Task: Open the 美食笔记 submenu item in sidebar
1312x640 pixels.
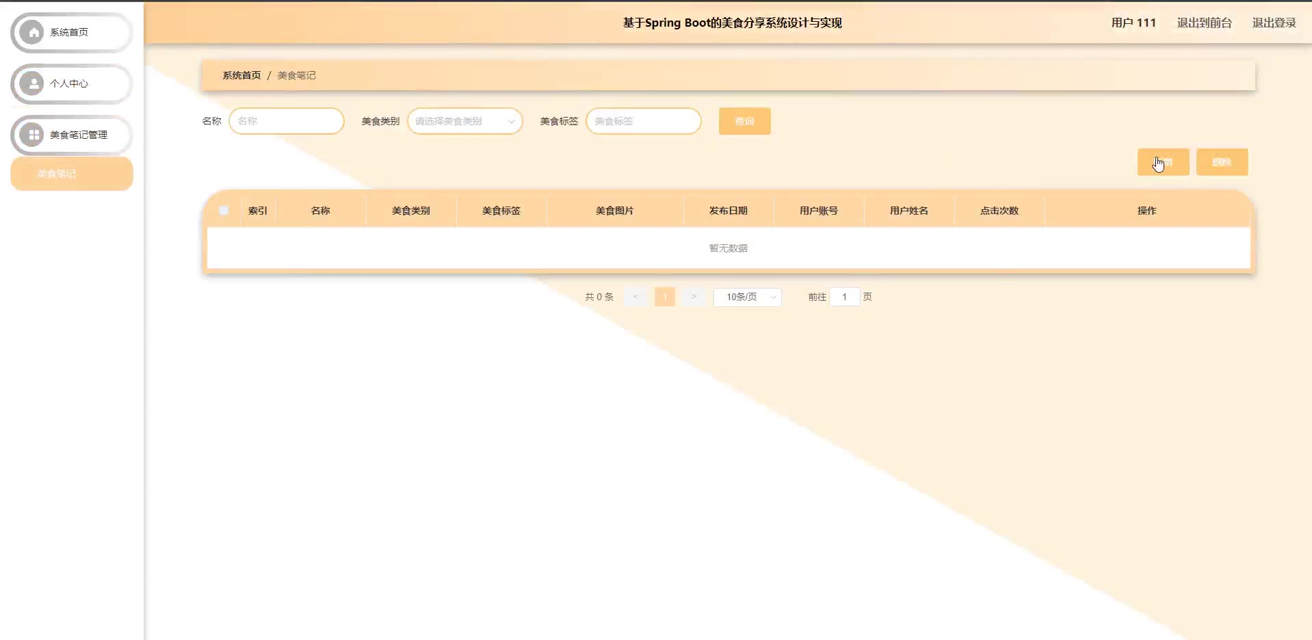Action: (72, 174)
